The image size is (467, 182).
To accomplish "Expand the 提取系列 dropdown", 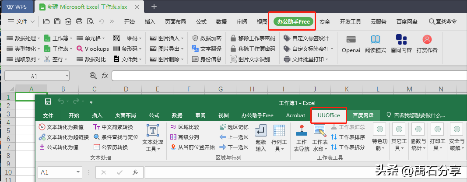I will pyautogui.click(x=39, y=59).
